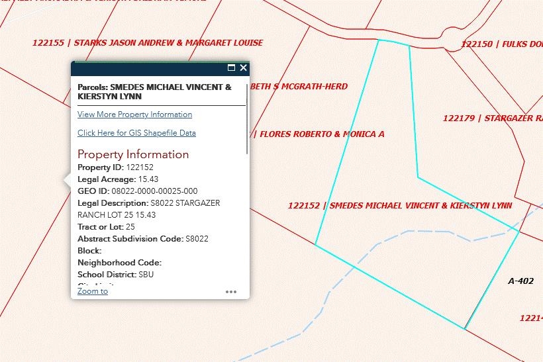Maximize the parcel info popup
The height and width of the screenshot is (362, 543).
tap(231, 68)
